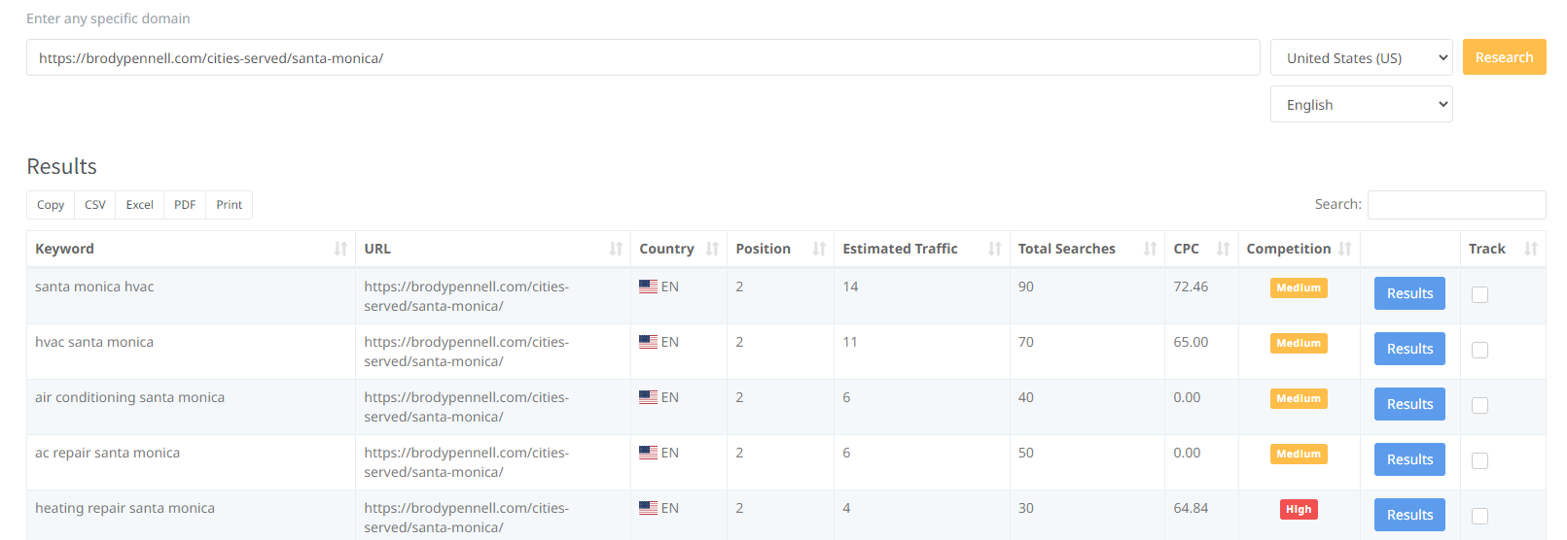Open Results for air conditioning santa monica
The image size is (1567, 540).
click(x=1409, y=404)
